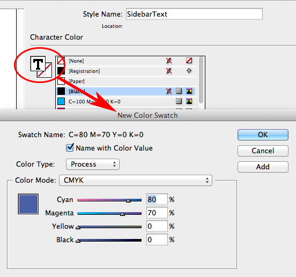Screen dimensions: 296x277
Task: Click the swatch name 'C=80 M=70 Y=0 K=0'
Action: click(106, 134)
